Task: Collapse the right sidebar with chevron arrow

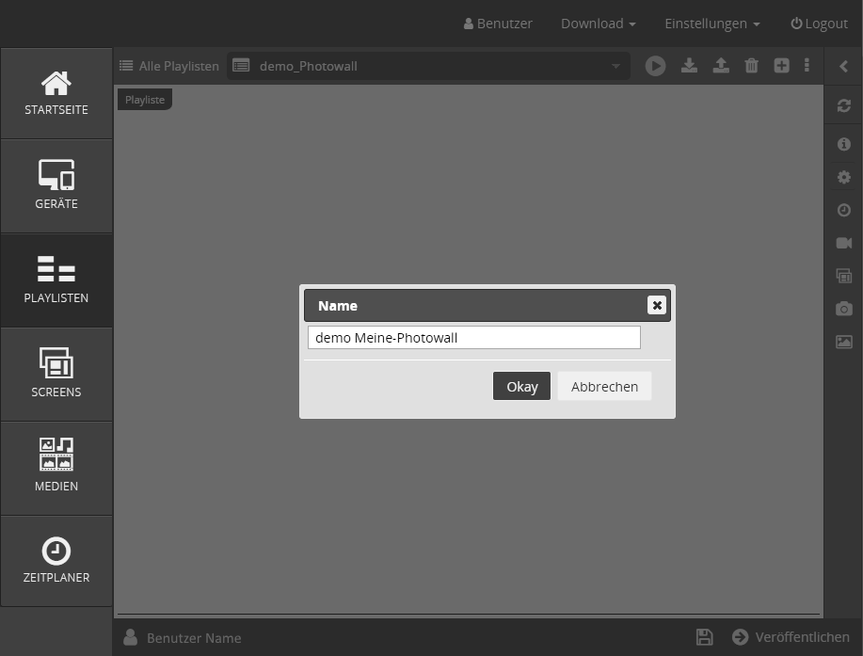Action: (x=843, y=66)
